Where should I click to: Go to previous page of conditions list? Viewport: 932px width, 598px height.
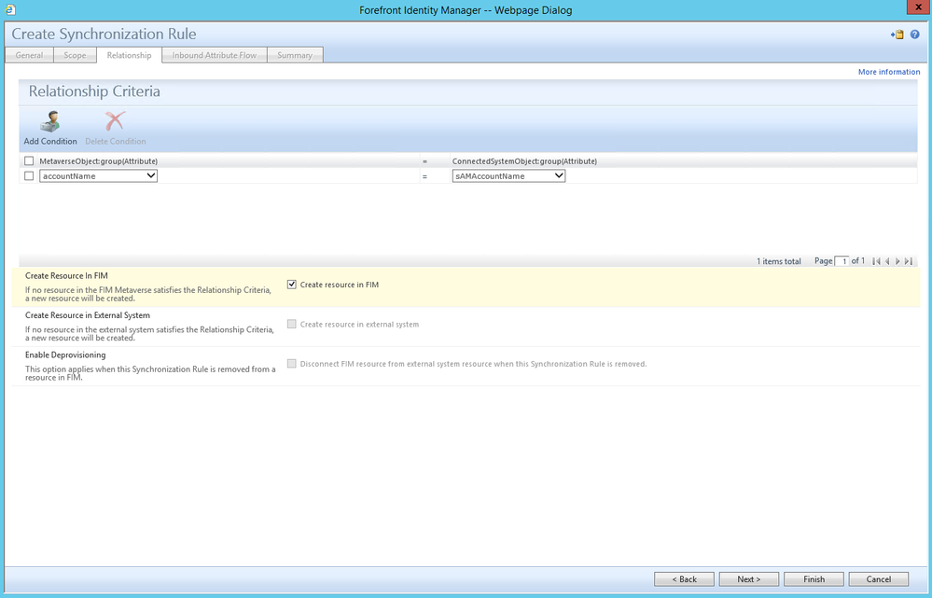click(x=887, y=261)
